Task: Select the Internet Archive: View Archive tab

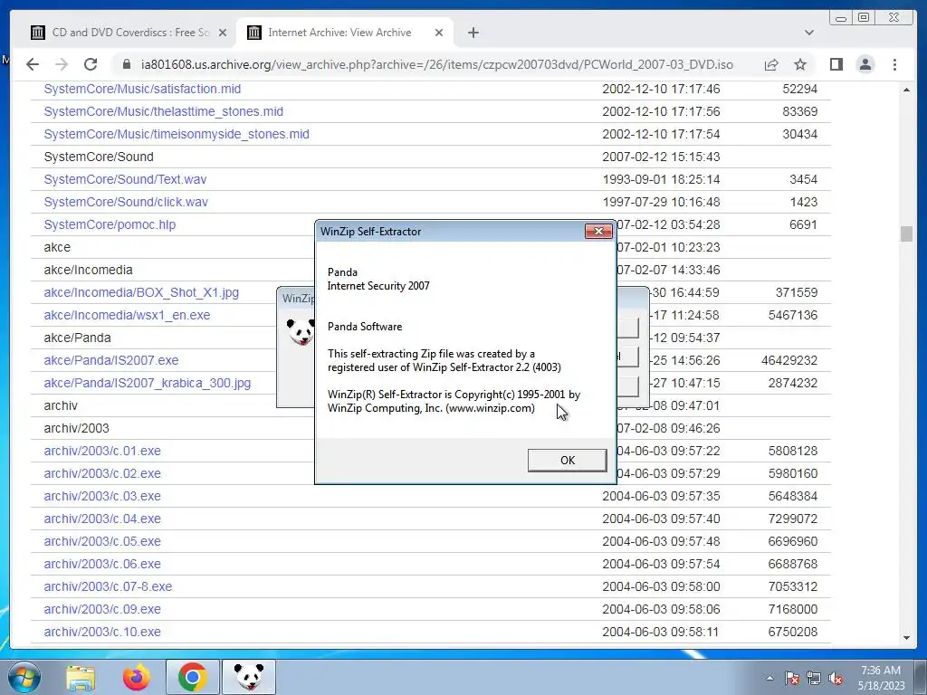Action: pyautogui.click(x=345, y=33)
